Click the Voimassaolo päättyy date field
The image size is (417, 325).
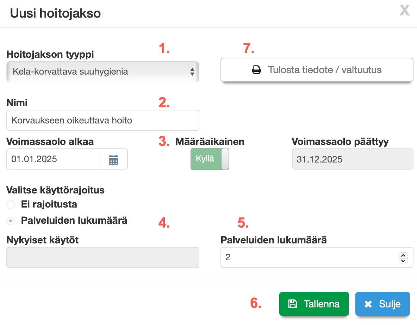(352, 159)
